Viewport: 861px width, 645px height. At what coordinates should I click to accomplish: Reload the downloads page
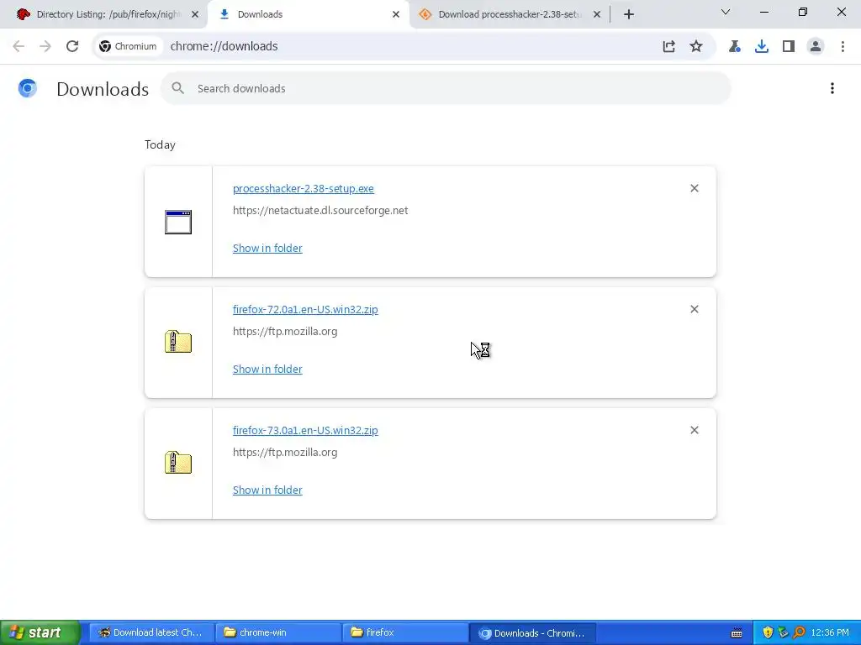(x=72, y=46)
